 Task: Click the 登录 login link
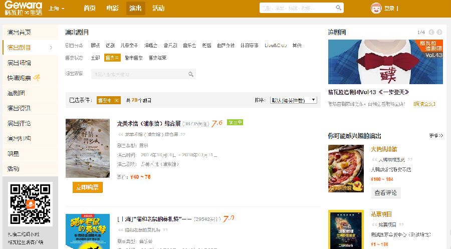[x=389, y=9]
